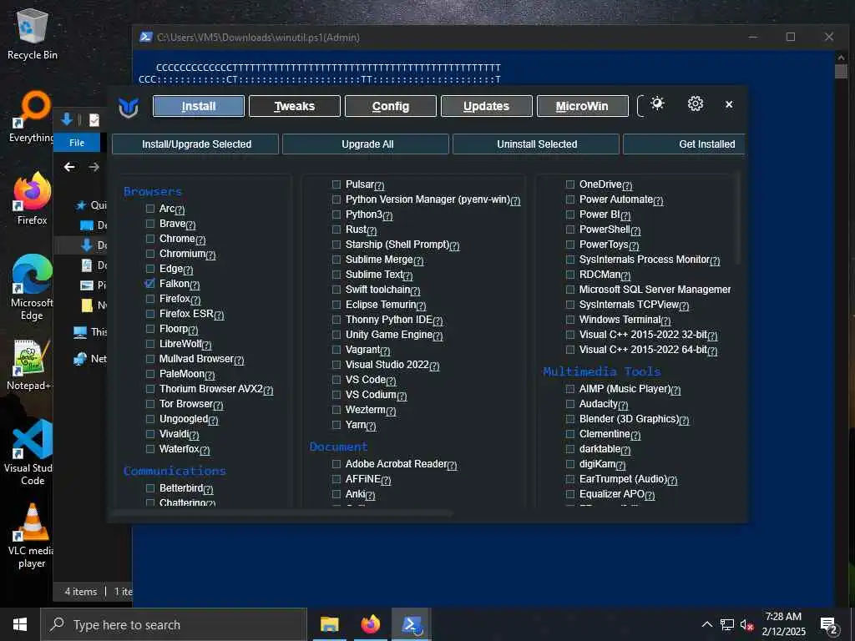Image resolution: width=855 pixels, height=641 pixels.
Task: Click File Explorer taskbar icon
Action: point(329,624)
